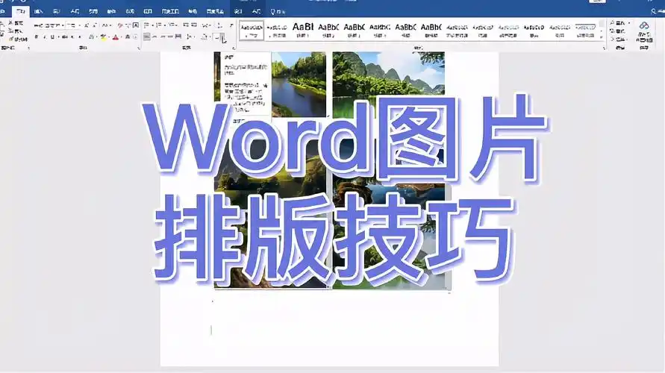This screenshot has width=665, height=373.
Task: Toggle Underline formatting
Action: [52, 37]
